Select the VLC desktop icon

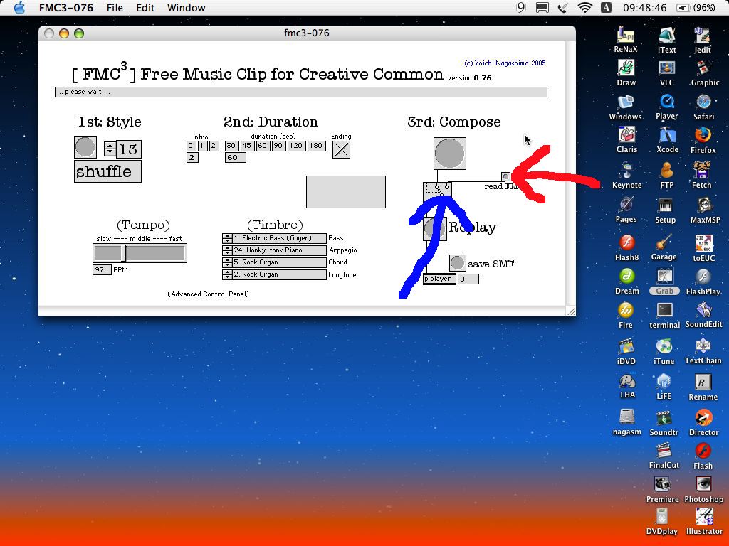tap(666, 73)
